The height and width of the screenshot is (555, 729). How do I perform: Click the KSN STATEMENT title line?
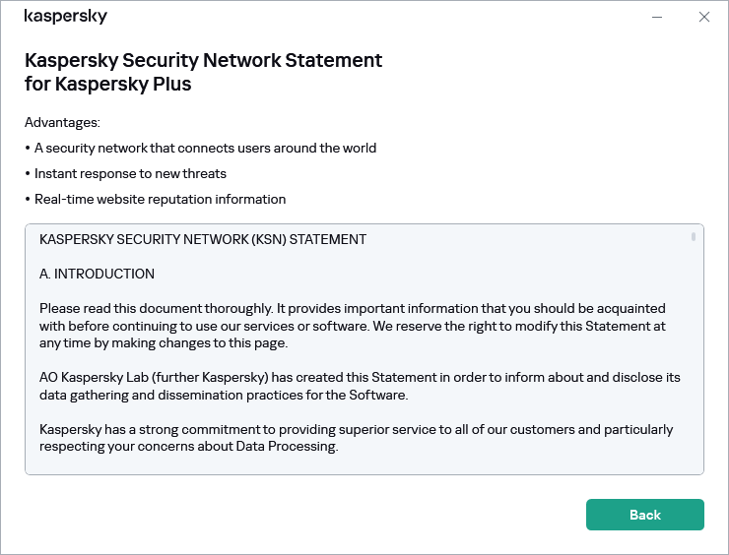click(x=203, y=239)
